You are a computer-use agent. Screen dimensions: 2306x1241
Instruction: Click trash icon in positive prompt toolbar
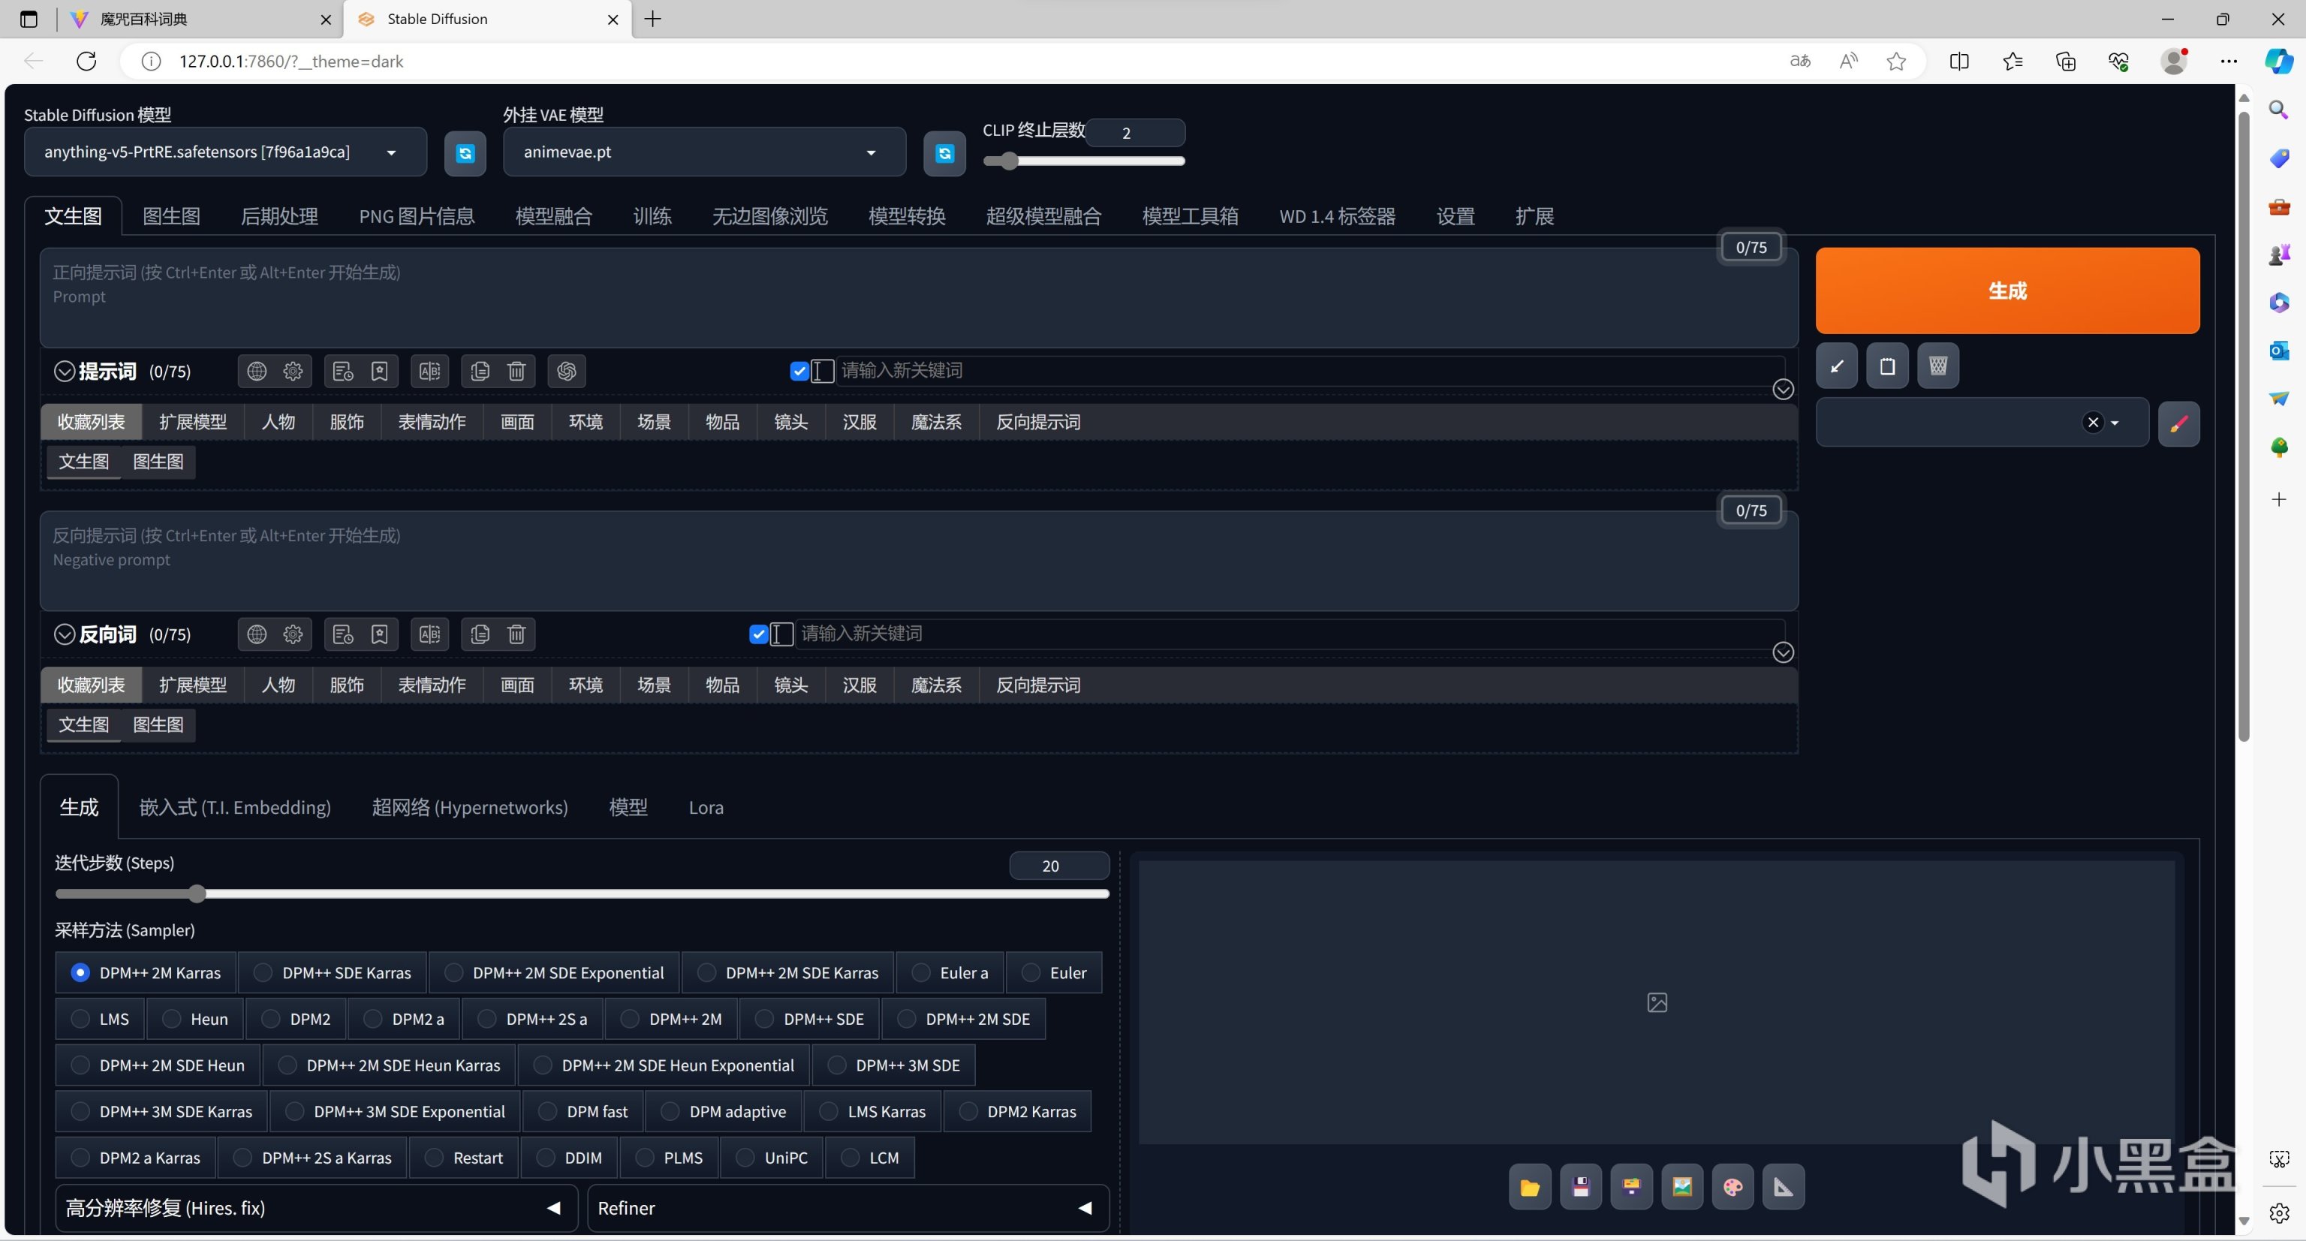click(x=516, y=371)
